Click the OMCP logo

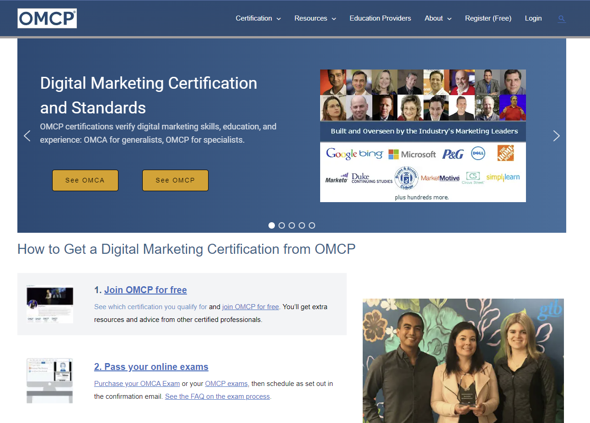coord(47,18)
